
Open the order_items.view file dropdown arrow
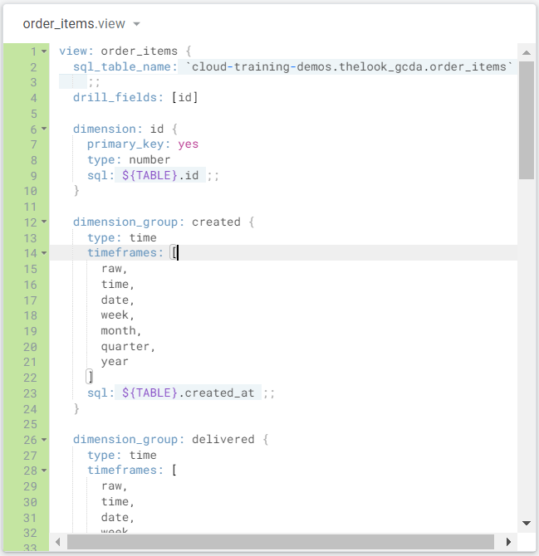137,24
